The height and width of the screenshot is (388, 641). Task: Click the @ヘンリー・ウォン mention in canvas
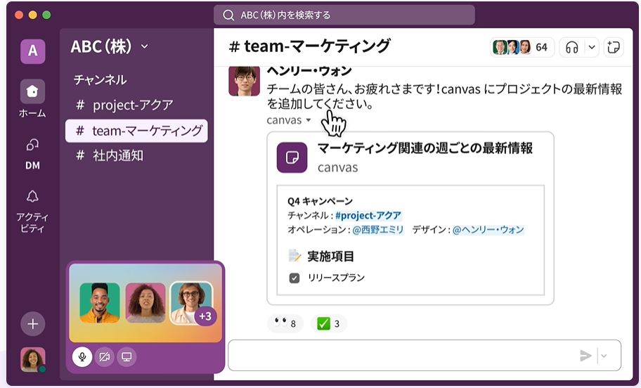click(x=488, y=230)
